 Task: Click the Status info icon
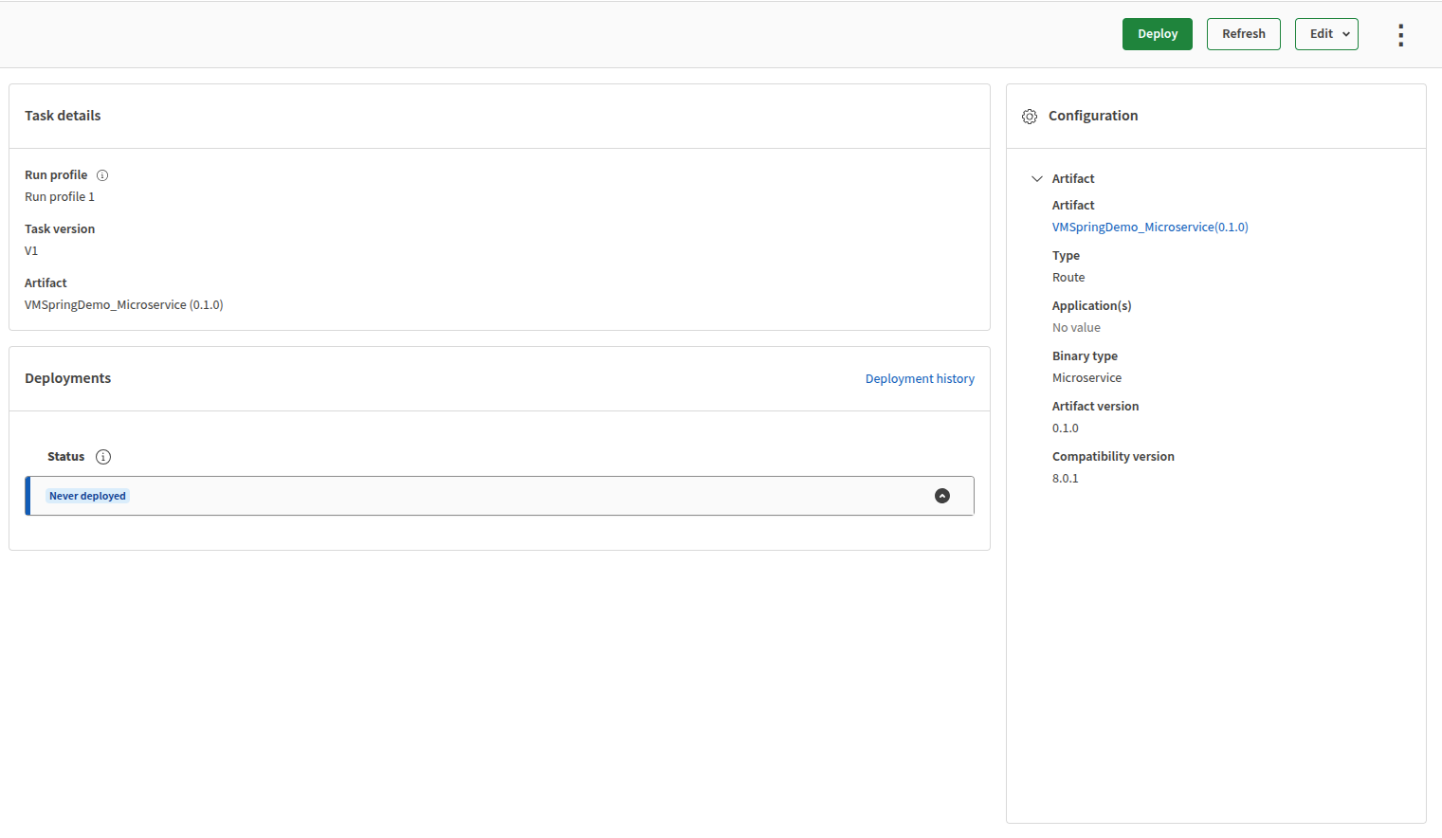(x=103, y=457)
